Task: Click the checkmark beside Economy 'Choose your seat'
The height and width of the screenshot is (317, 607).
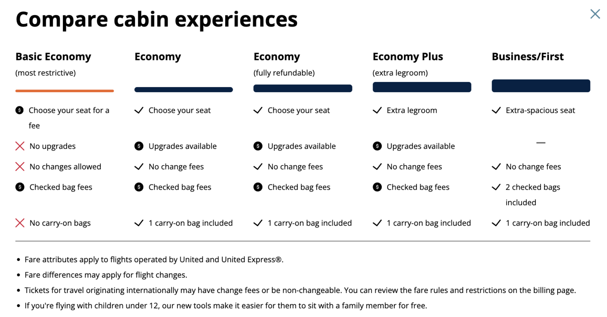Action: (139, 110)
